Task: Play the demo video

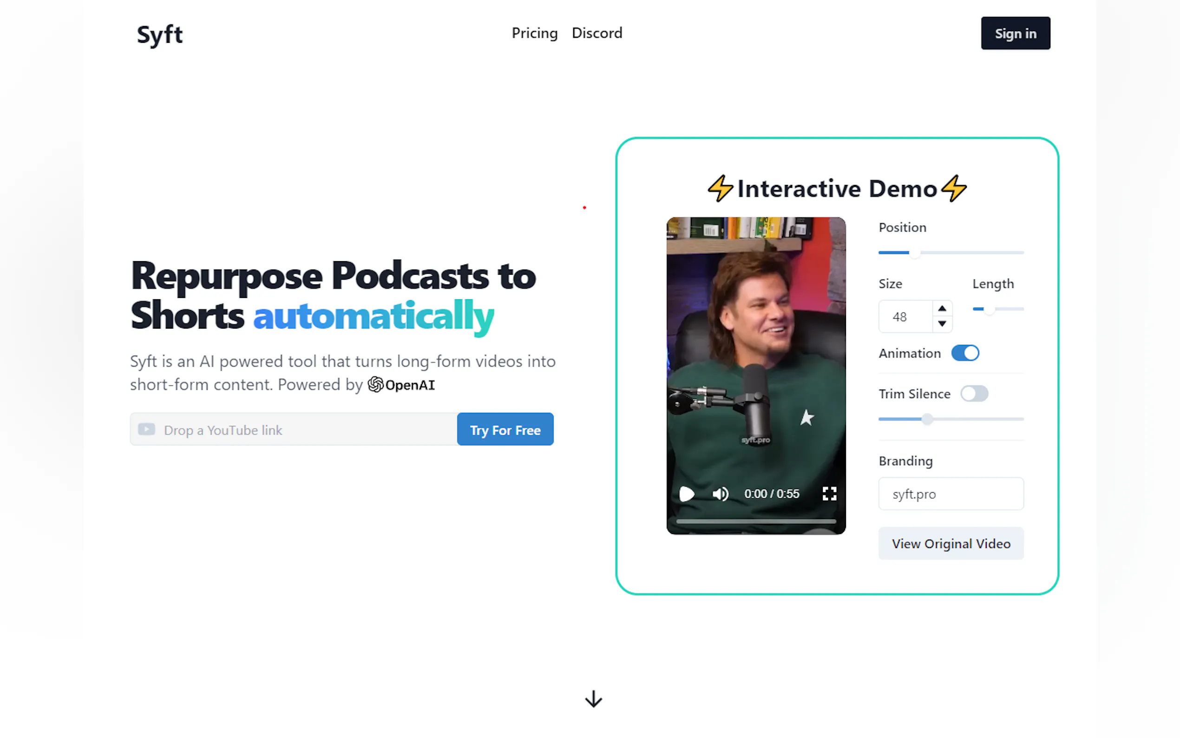Action: coord(686,494)
